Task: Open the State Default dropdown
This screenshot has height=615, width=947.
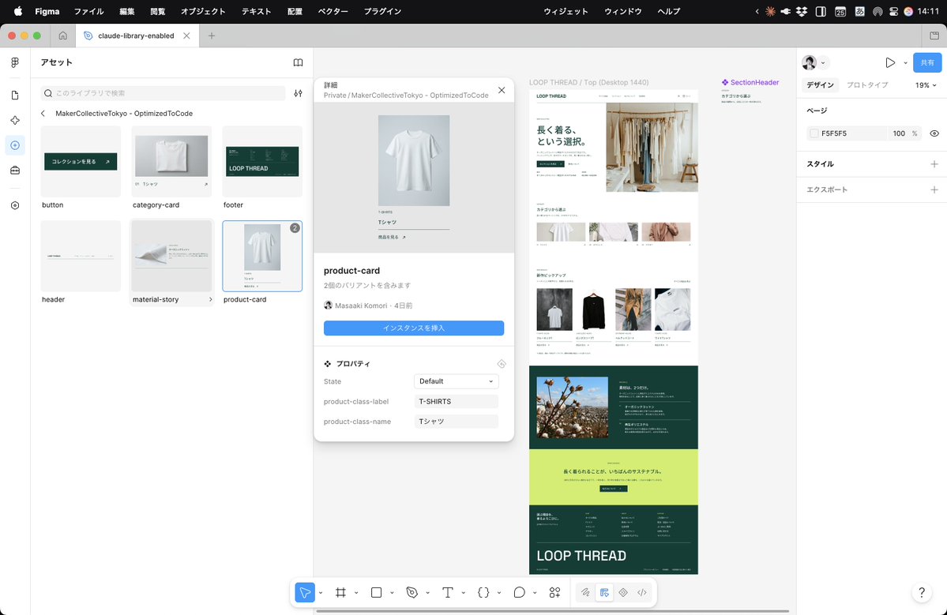Action: click(456, 381)
